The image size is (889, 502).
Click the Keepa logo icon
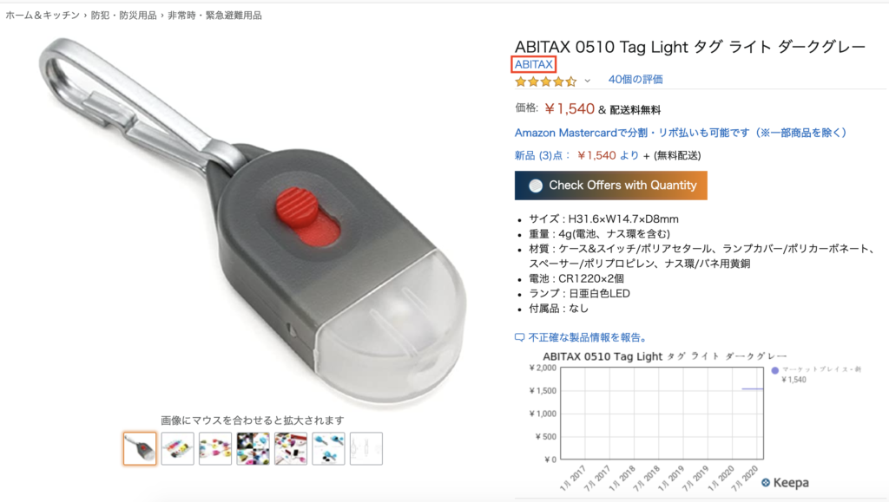[x=766, y=482]
